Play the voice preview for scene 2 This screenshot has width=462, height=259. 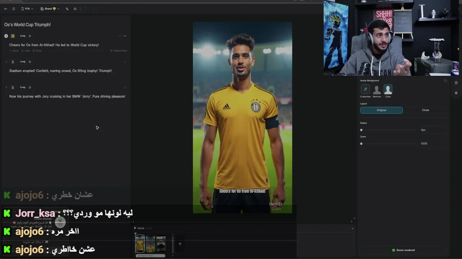30,62
